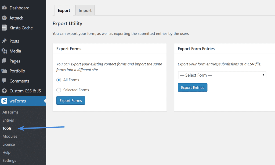275x165 pixels.
Task: Click the Export Entries button
Action: pos(193,87)
